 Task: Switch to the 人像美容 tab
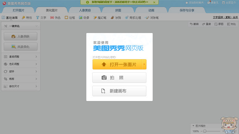click(x=85, y=10)
